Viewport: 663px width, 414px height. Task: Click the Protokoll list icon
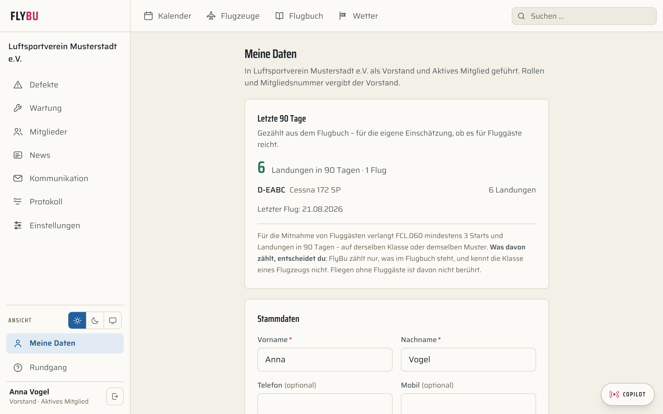pos(18,202)
